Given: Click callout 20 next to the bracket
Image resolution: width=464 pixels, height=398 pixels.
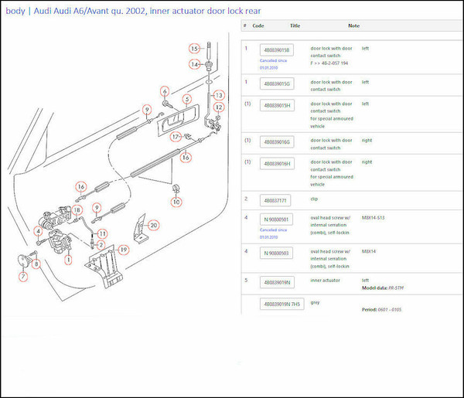Looking at the screenshot, I should click(x=154, y=225).
